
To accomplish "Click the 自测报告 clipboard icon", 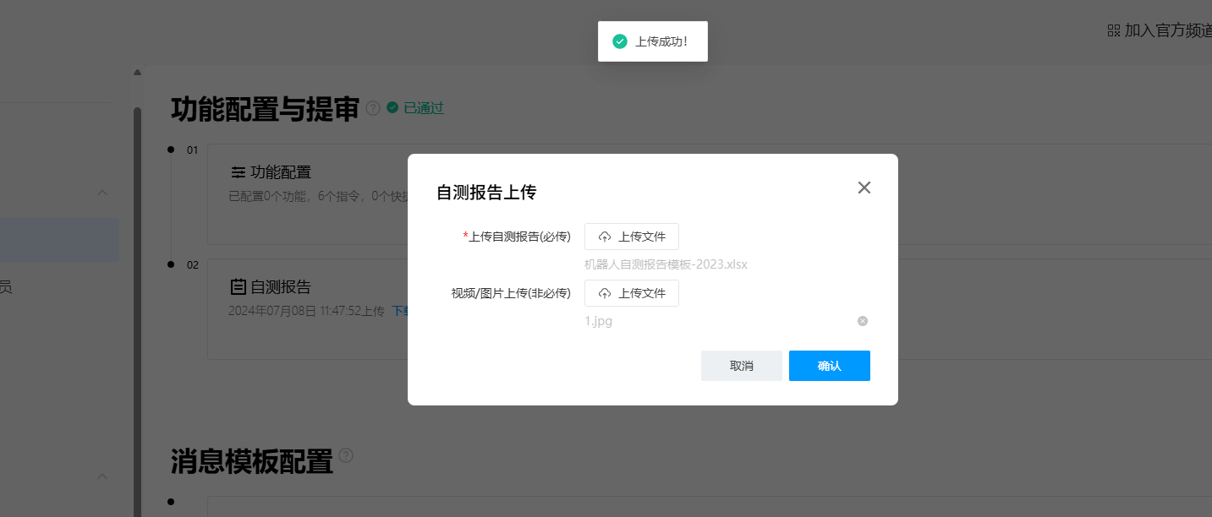I will tap(239, 286).
